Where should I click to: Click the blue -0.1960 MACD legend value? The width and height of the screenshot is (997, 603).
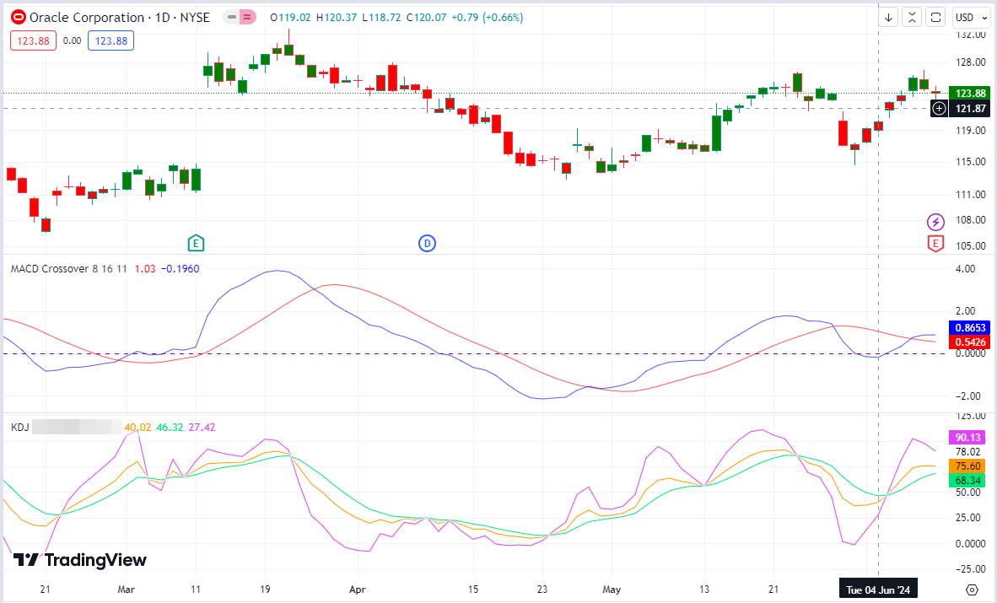point(181,268)
